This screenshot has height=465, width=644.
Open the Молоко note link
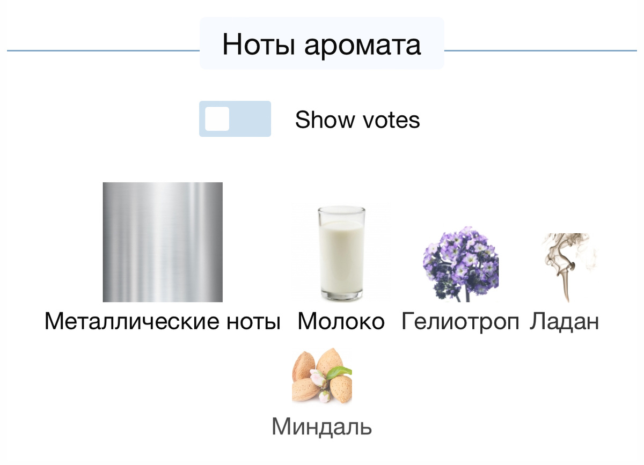tap(341, 322)
